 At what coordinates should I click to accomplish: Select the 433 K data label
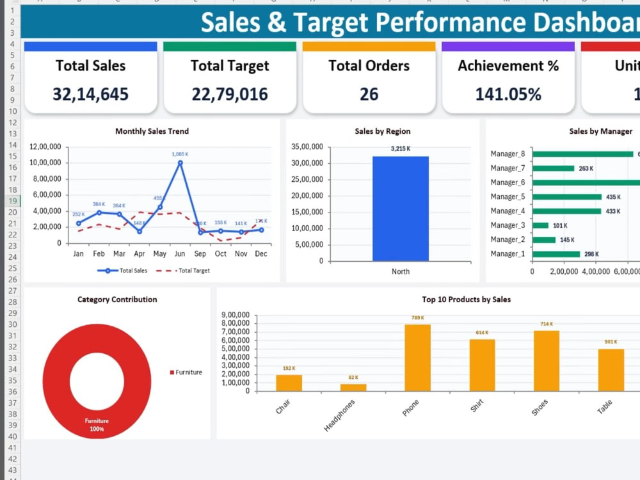click(613, 211)
